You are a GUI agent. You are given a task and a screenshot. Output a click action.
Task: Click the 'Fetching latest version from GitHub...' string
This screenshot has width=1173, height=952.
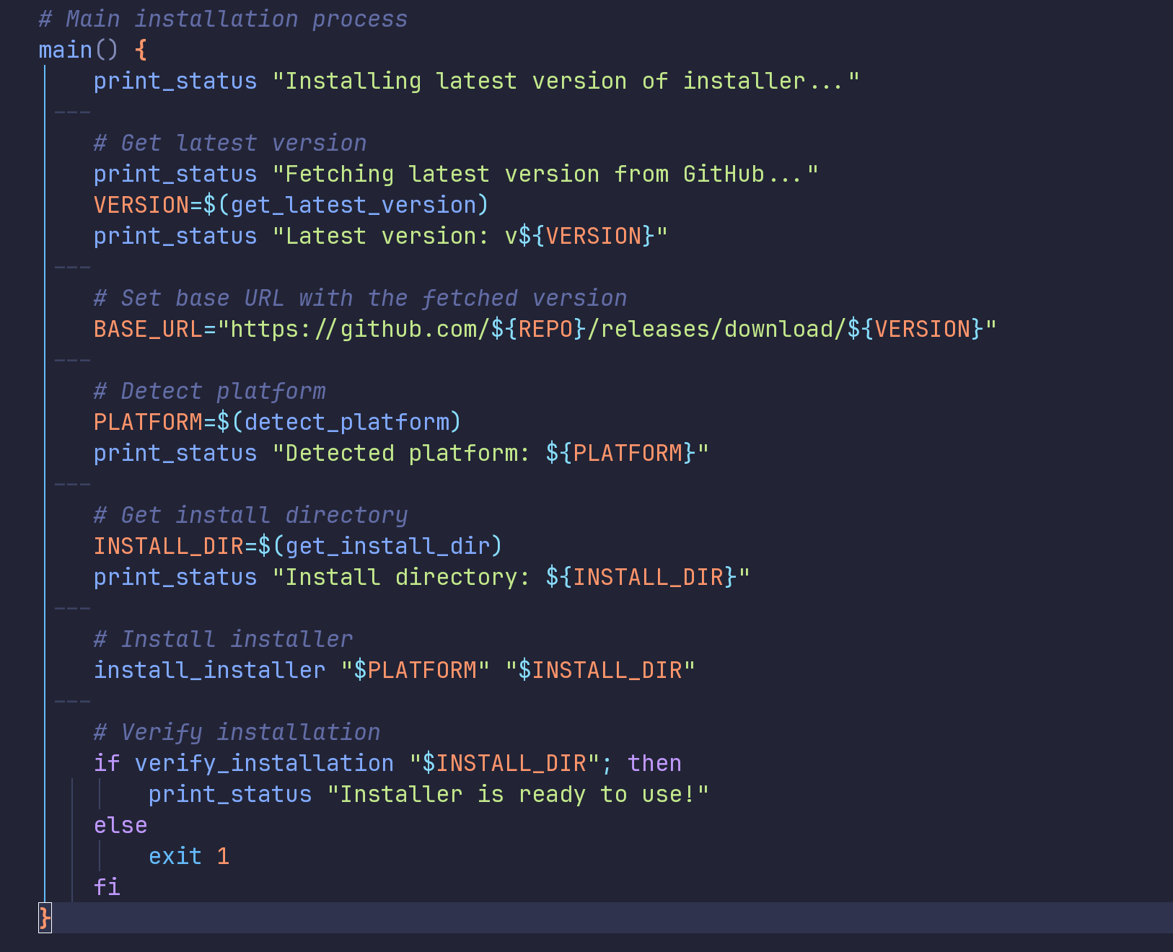[x=545, y=174]
